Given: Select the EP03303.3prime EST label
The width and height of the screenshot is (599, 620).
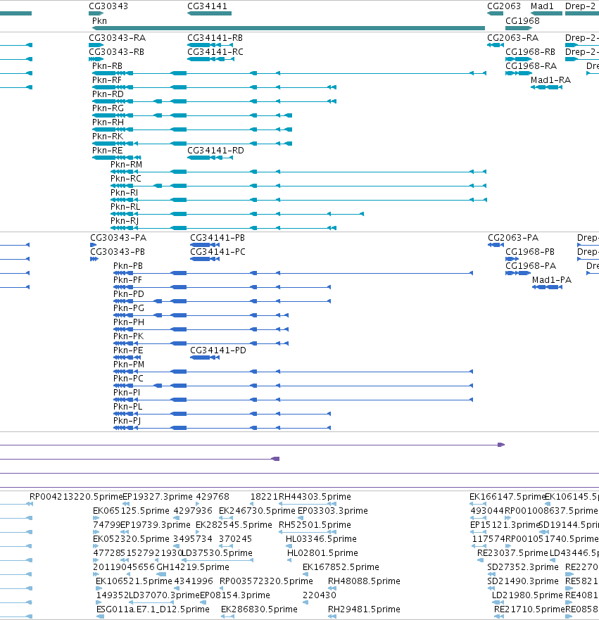Looking at the screenshot, I should click(x=332, y=511).
